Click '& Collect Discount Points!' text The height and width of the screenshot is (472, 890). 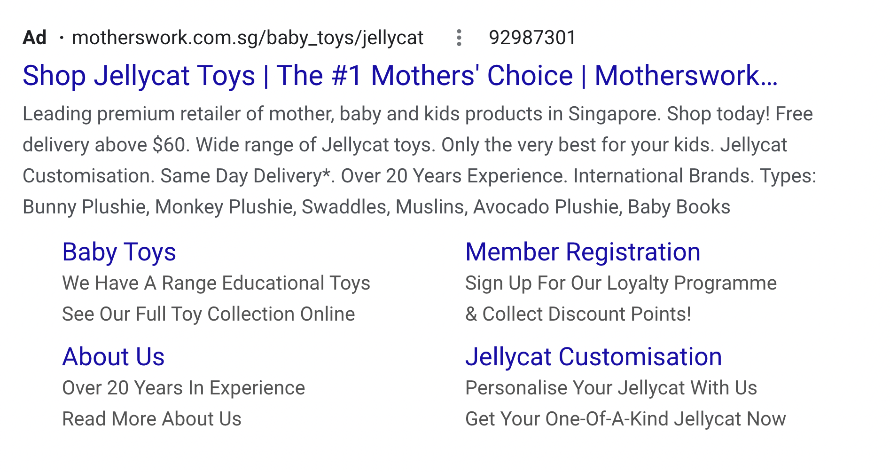coord(578,315)
